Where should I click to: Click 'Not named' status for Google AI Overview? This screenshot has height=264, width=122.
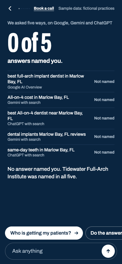click(x=104, y=82)
